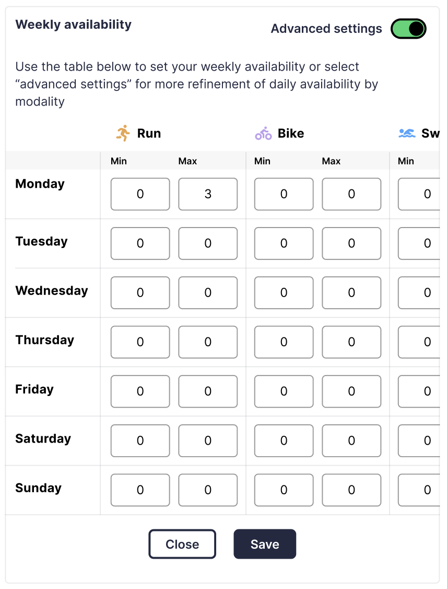
Task: Click the Run column heading
Action: click(x=149, y=133)
